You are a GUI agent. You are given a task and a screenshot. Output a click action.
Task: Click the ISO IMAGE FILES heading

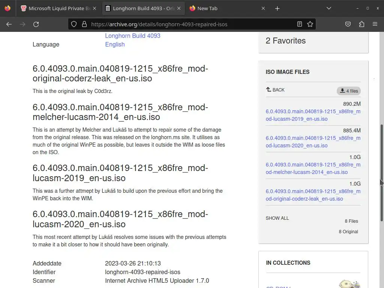(288, 72)
